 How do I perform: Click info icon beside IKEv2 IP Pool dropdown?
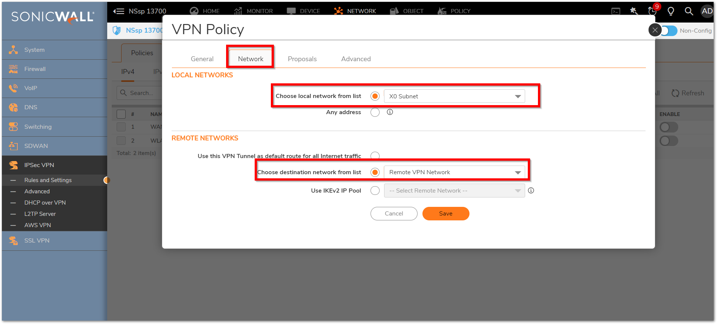pos(531,190)
